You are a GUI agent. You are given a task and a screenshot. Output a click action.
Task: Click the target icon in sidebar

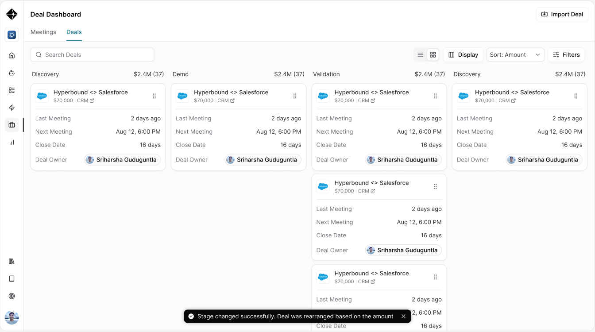(x=12, y=296)
